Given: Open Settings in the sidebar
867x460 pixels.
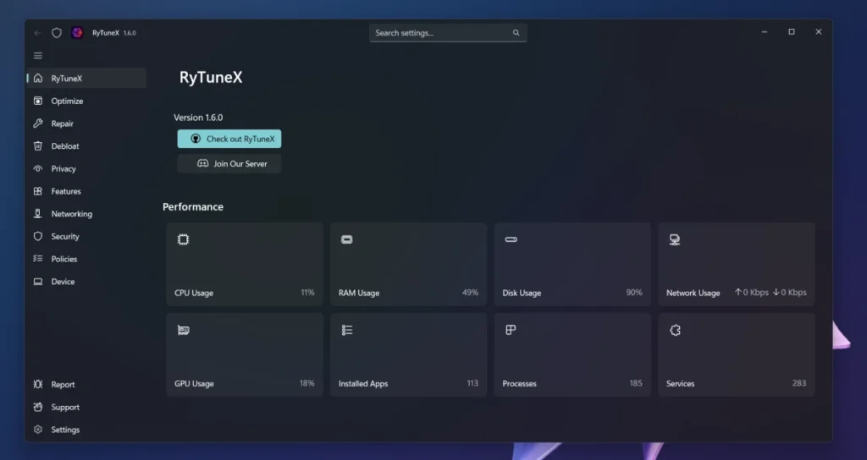Looking at the screenshot, I should pyautogui.click(x=87, y=430).
